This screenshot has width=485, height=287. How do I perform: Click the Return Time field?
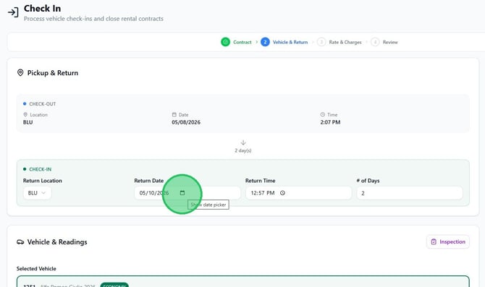click(298, 193)
